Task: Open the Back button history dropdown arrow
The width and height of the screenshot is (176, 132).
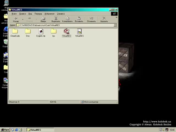Action: click(23, 20)
